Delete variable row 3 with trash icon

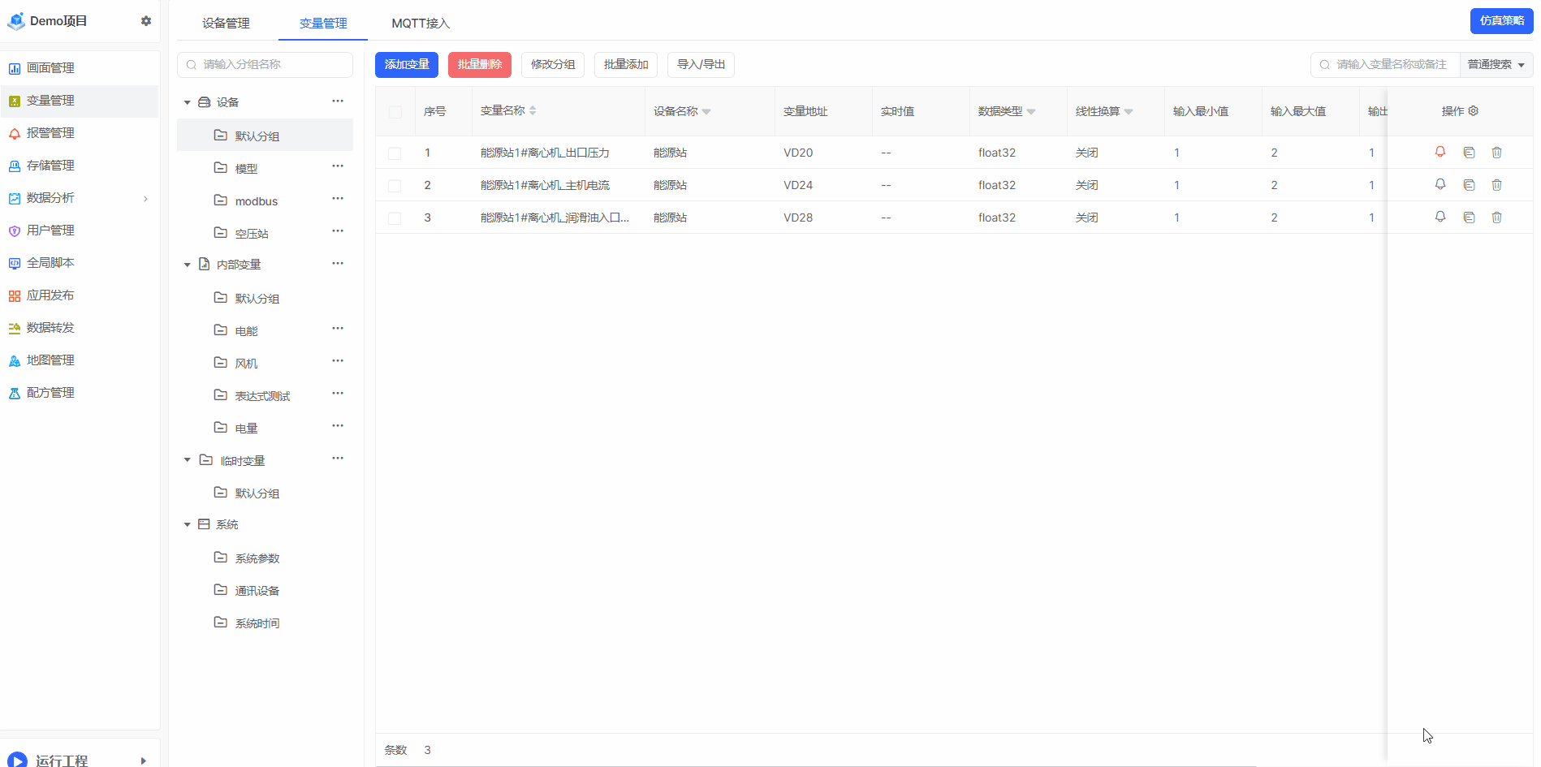[1496, 218]
